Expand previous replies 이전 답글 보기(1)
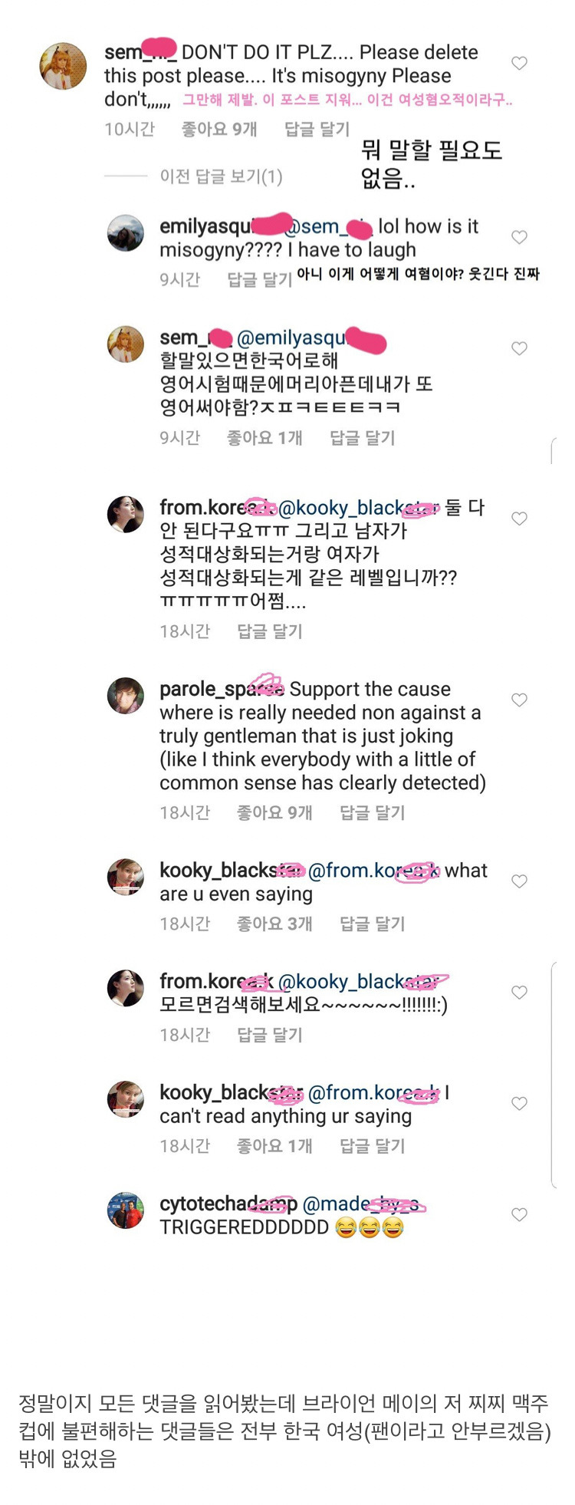575x1505 pixels. pyautogui.click(x=221, y=177)
